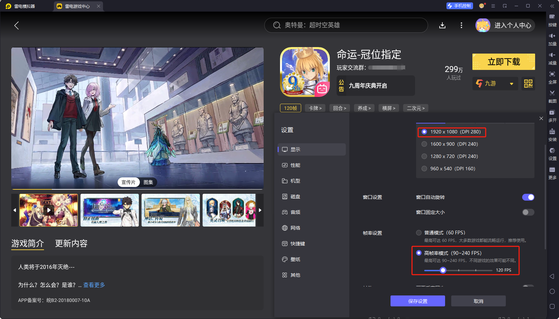The image size is (559, 319).
Task: Go back with the left arrow icon
Action: pos(16,25)
